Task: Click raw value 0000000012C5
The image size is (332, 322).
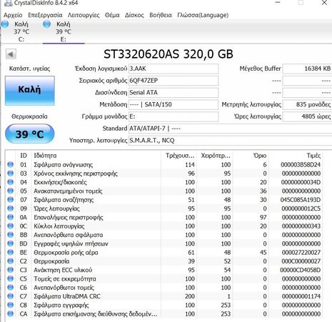Action: (x=301, y=208)
